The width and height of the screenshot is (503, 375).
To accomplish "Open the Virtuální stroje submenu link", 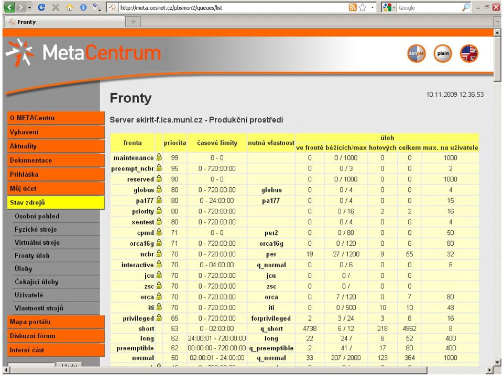I will (37, 243).
